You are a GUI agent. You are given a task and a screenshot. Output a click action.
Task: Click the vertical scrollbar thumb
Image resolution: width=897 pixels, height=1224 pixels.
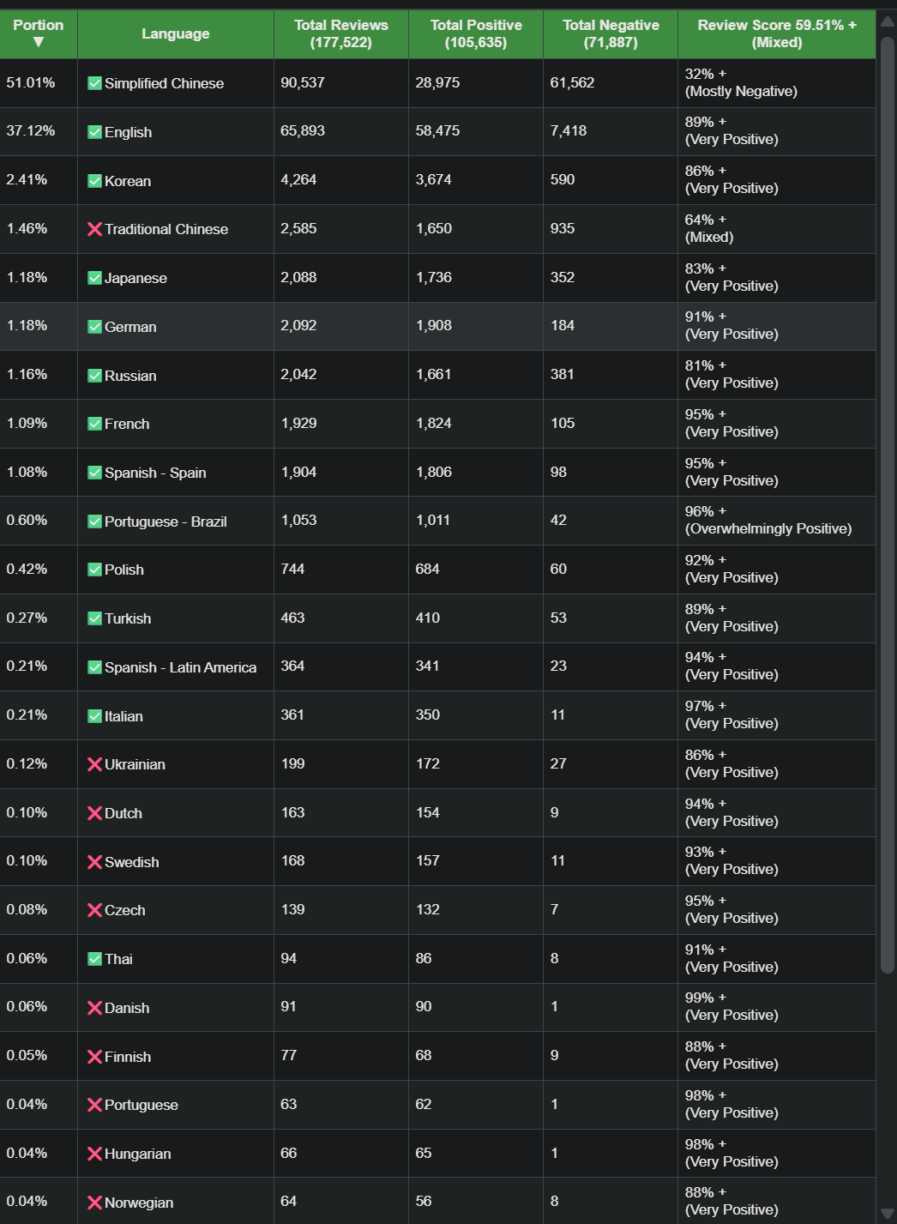(888, 505)
